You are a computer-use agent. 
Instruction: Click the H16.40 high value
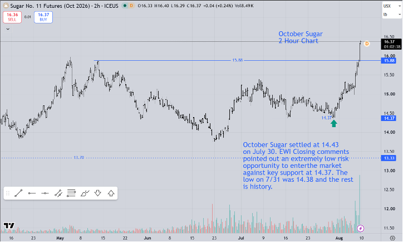(x=161, y=6)
